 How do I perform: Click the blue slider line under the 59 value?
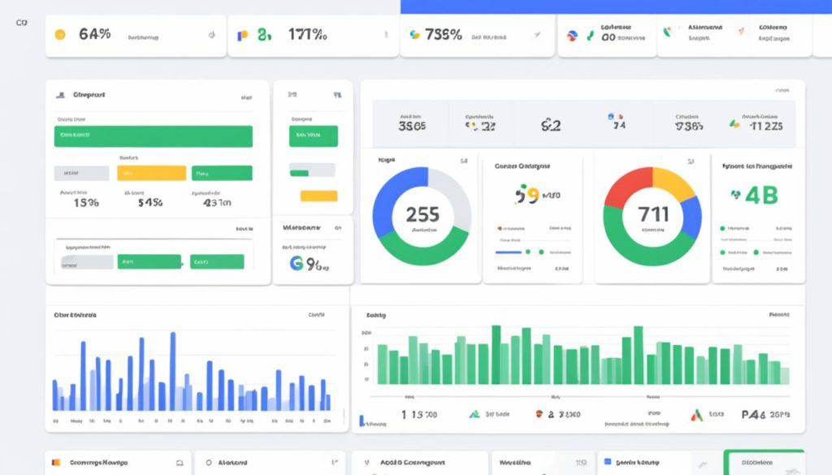click(509, 253)
